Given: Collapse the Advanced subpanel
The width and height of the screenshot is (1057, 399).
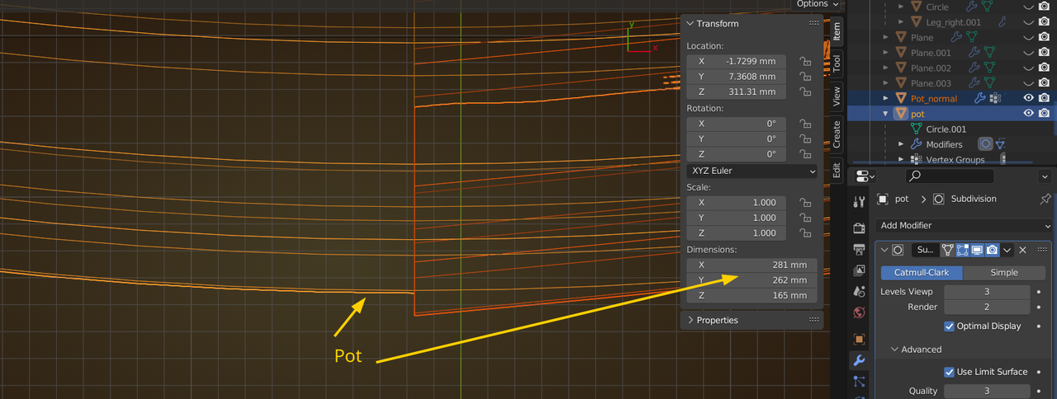Looking at the screenshot, I should (x=894, y=350).
